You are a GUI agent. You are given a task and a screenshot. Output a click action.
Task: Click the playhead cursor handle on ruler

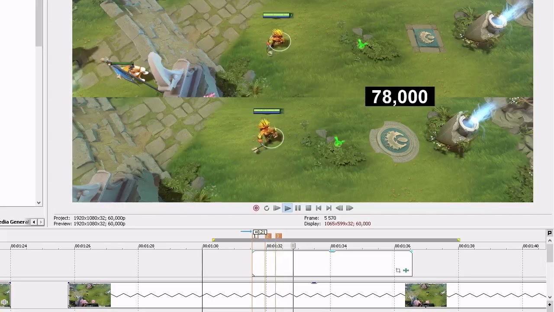pos(293,246)
